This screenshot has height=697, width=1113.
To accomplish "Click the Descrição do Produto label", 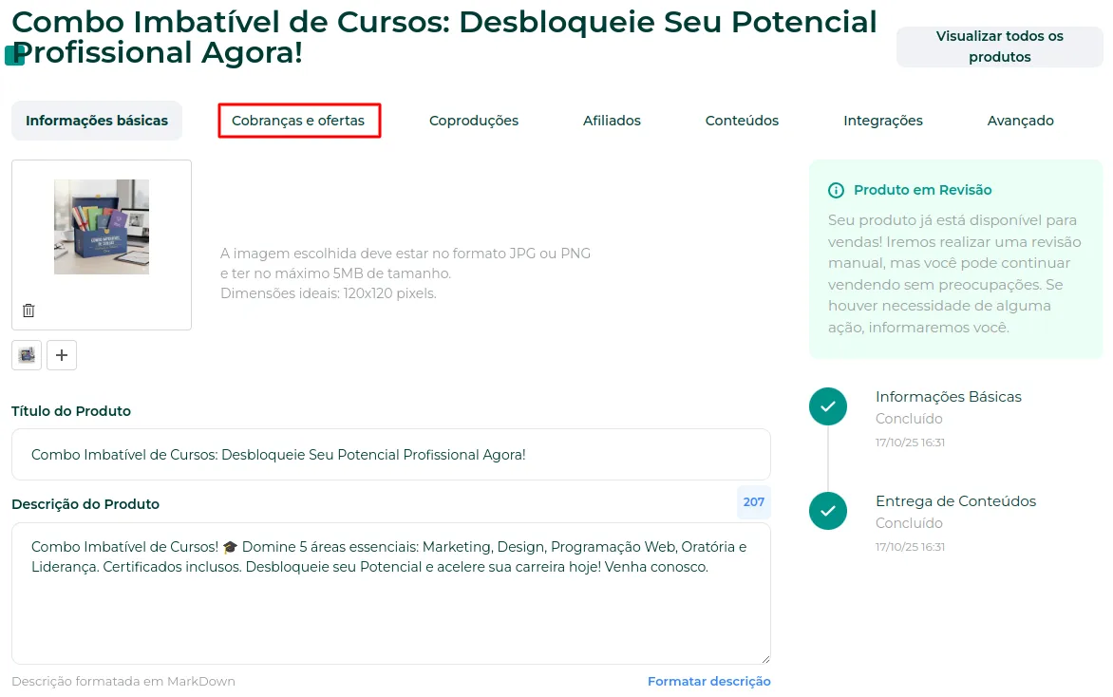I will click(x=85, y=504).
